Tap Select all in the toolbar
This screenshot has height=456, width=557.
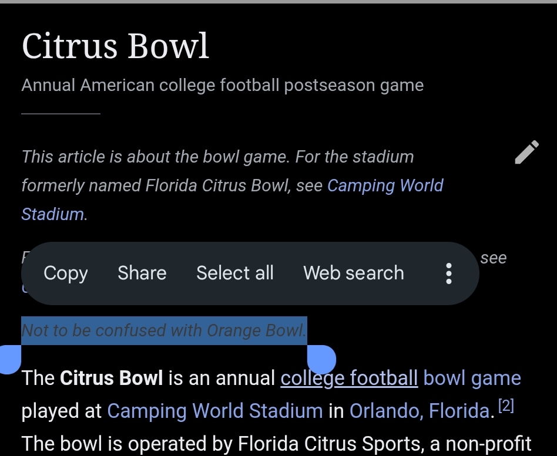click(x=234, y=273)
